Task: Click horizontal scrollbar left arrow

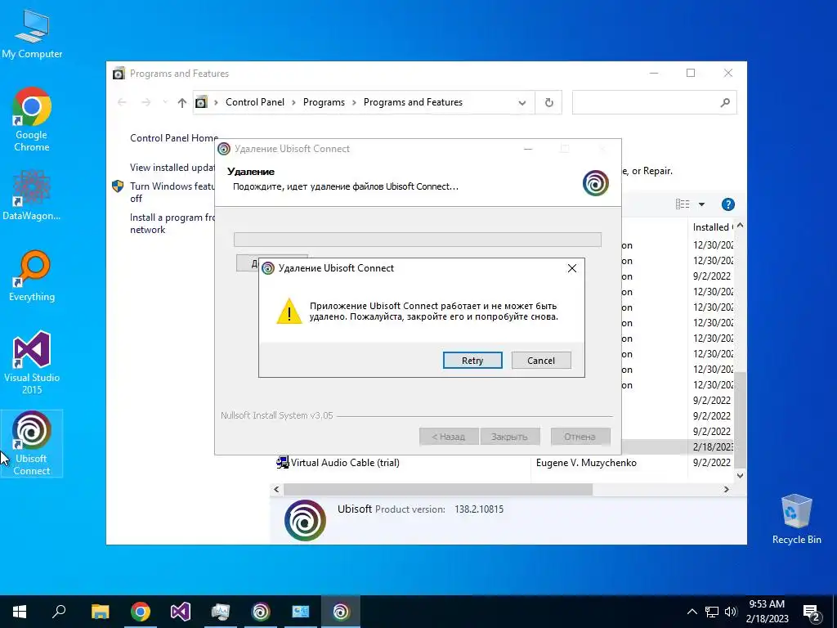Action: click(x=276, y=489)
